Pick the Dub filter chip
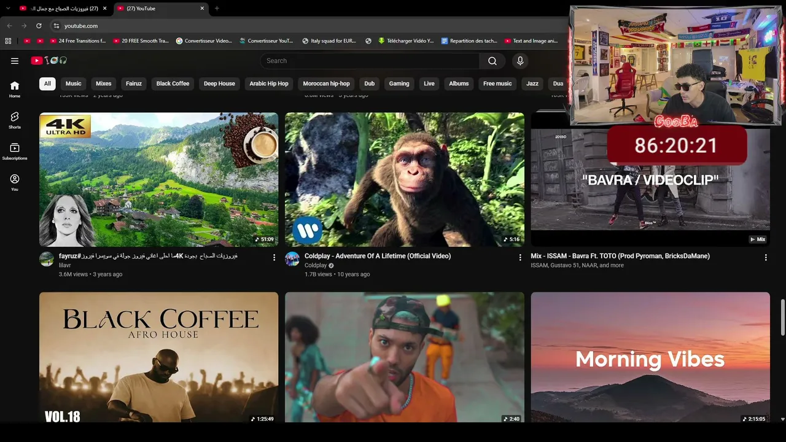Image resolution: width=786 pixels, height=442 pixels. pos(369,83)
